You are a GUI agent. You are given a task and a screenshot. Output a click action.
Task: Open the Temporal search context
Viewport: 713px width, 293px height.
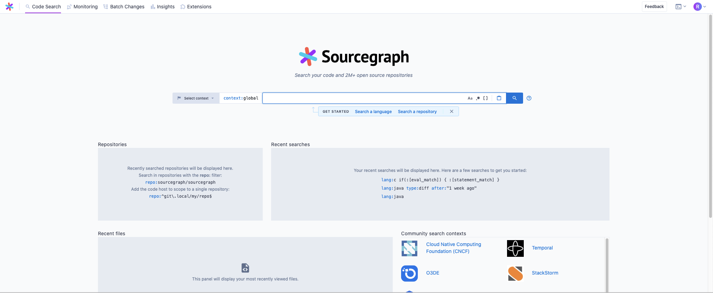pyautogui.click(x=542, y=248)
